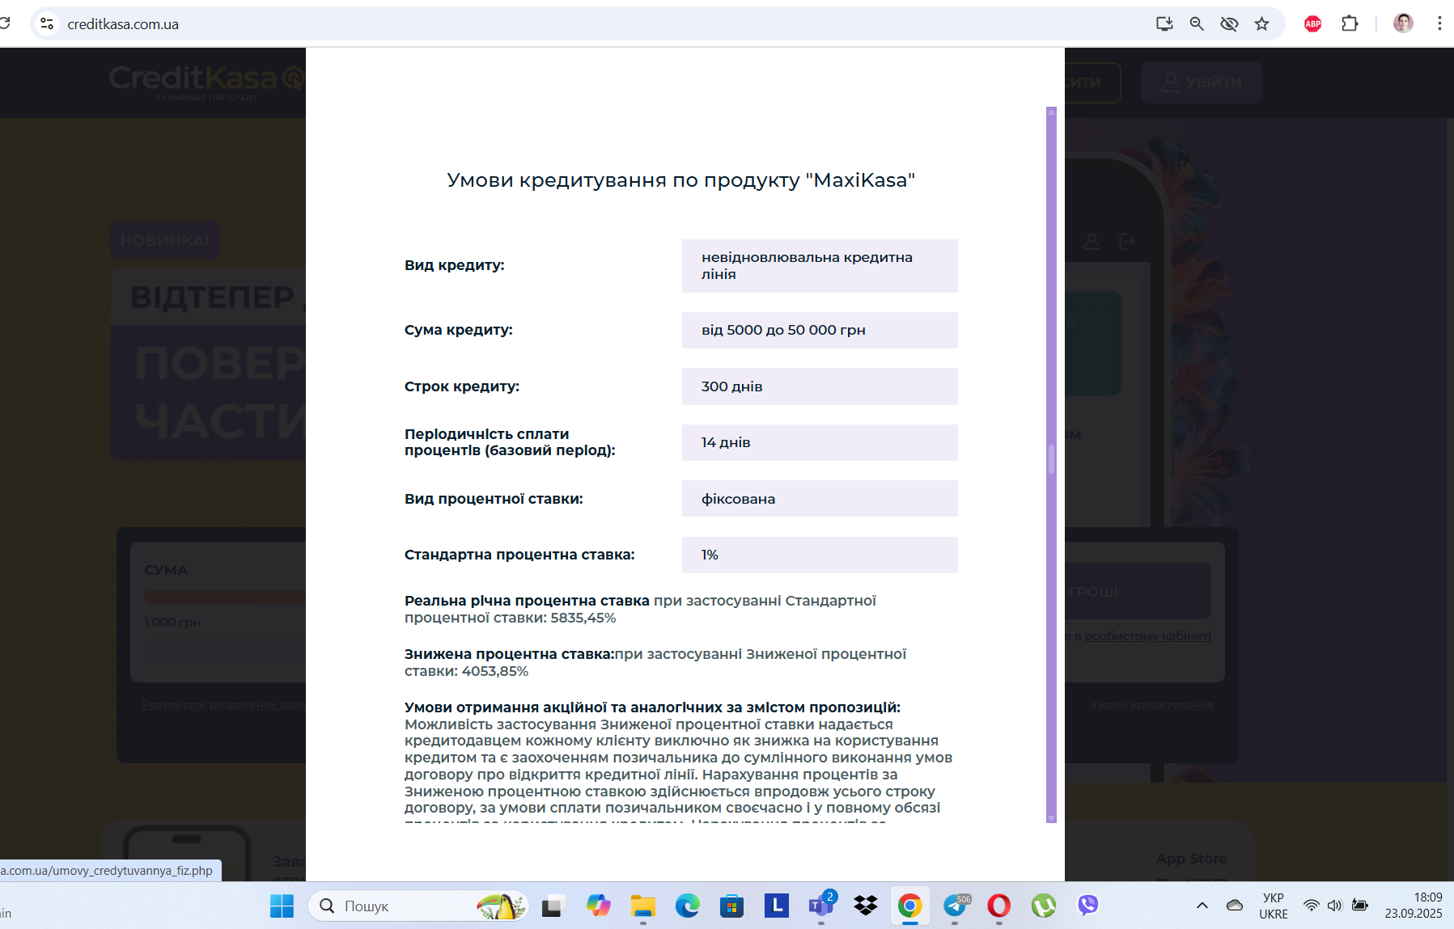1454x929 pixels.
Task: Click the НОВИНКА! badge
Action: point(165,240)
